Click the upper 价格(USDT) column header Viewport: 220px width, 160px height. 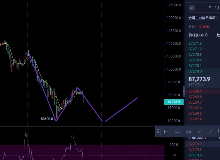[x=198, y=35]
